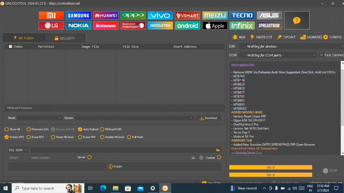Image resolution: width=344 pixels, height=193 pixels.
Task: Open Microsoft Edge from the taskbar
Action: [103, 188]
